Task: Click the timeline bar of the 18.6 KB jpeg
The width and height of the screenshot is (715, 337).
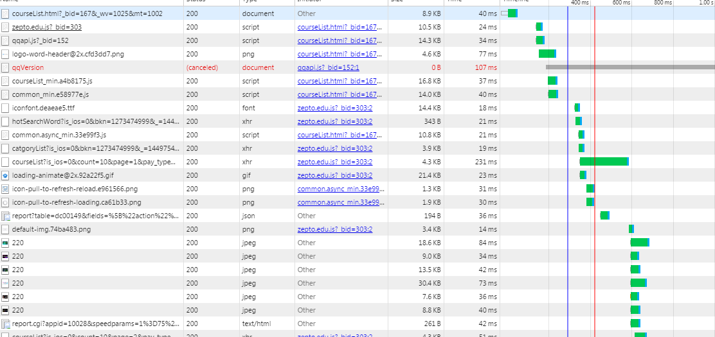Action: [x=640, y=242]
